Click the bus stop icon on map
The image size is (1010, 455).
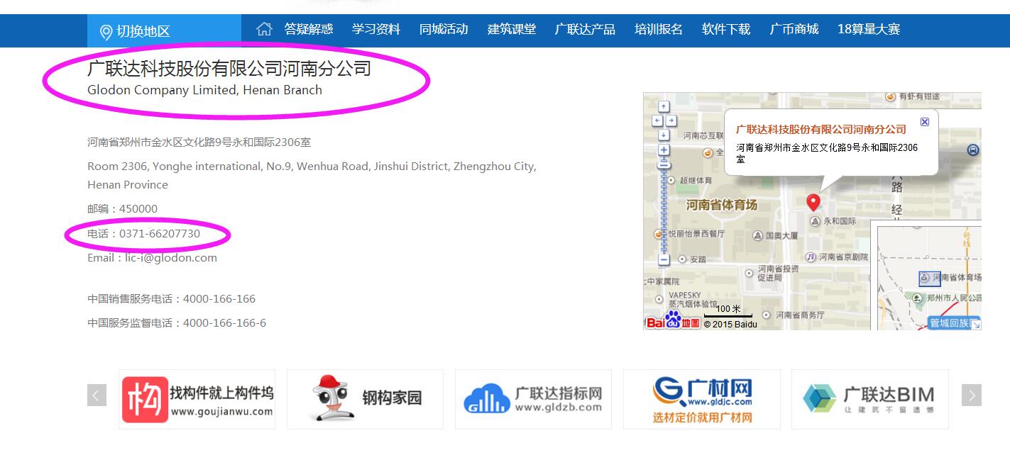tap(973, 150)
